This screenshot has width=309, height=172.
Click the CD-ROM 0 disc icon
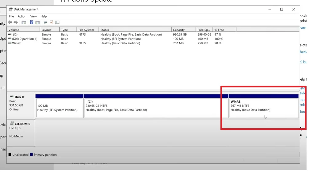click(12, 123)
